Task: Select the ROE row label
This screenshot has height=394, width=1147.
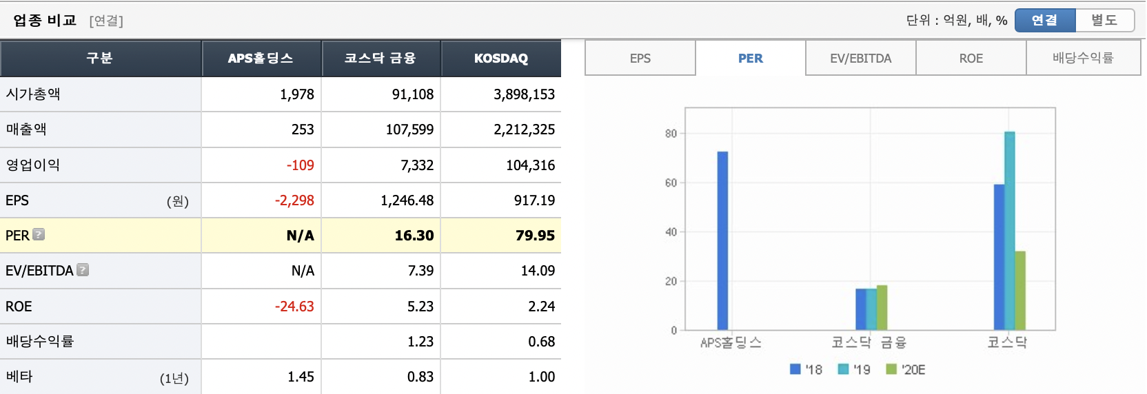Action: click(x=19, y=306)
